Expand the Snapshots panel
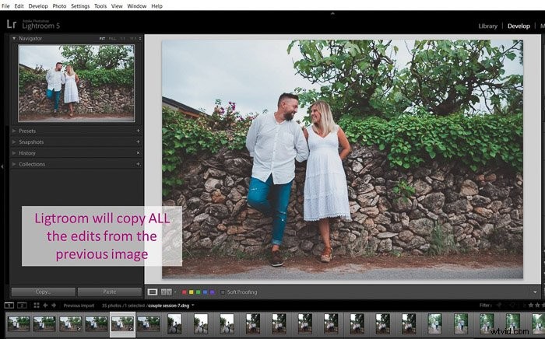The height and width of the screenshot is (339, 545). [14, 142]
